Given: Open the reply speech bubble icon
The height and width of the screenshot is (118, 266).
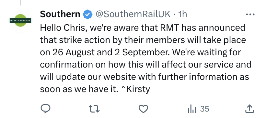Looking at the screenshot, I should pyautogui.click(x=46, y=109).
